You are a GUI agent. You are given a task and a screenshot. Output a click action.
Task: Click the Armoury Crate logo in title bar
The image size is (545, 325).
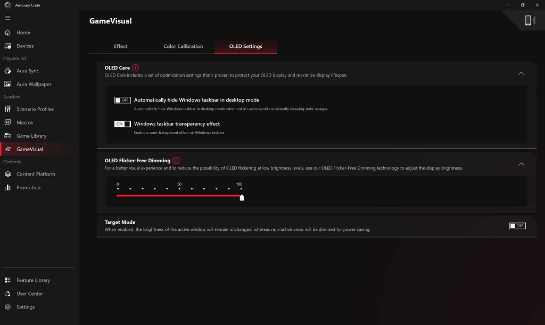click(7, 5)
